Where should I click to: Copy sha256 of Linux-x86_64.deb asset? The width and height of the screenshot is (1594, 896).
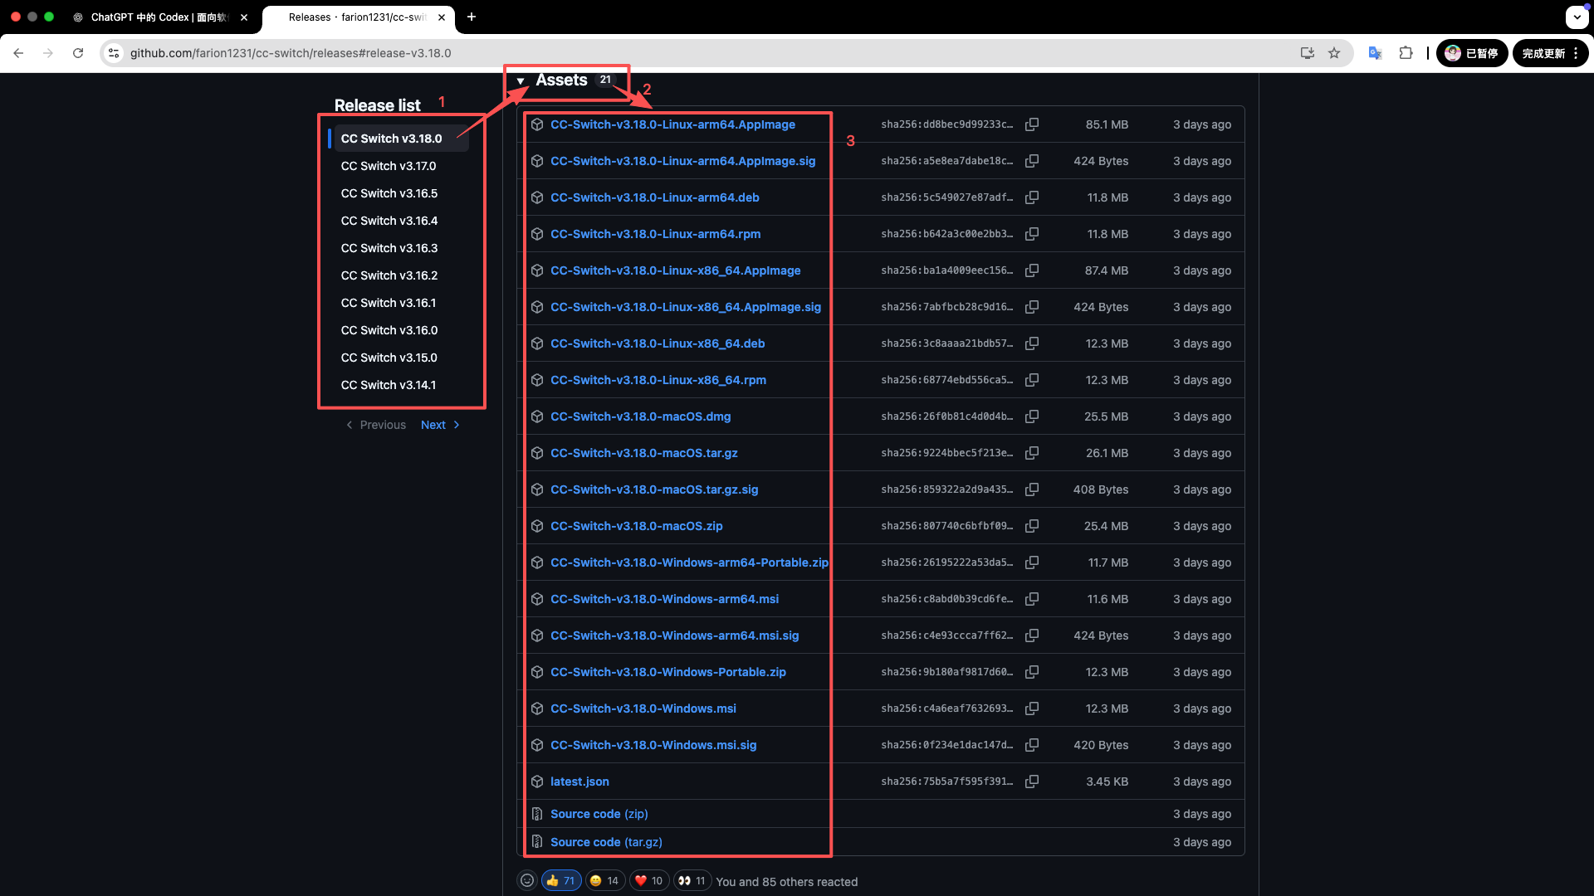tap(1032, 343)
